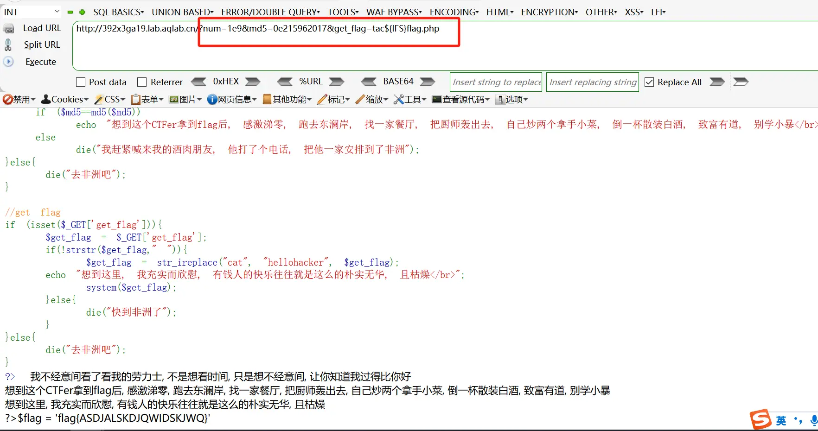Expand the SQL BASICS dropdown menu
Viewport: 818px width, 431px height.
click(x=118, y=12)
